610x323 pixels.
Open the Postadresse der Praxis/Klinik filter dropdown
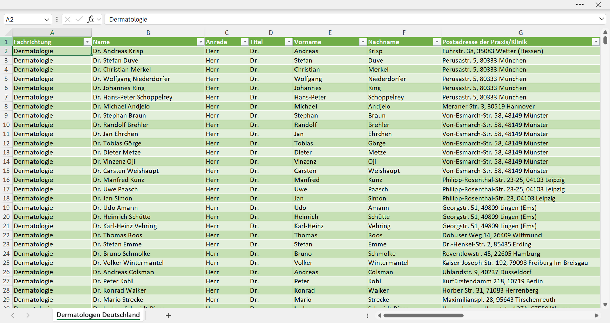pyautogui.click(x=596, y=42)
